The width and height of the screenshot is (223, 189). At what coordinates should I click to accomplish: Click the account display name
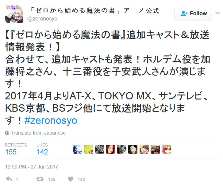point(94,11)
